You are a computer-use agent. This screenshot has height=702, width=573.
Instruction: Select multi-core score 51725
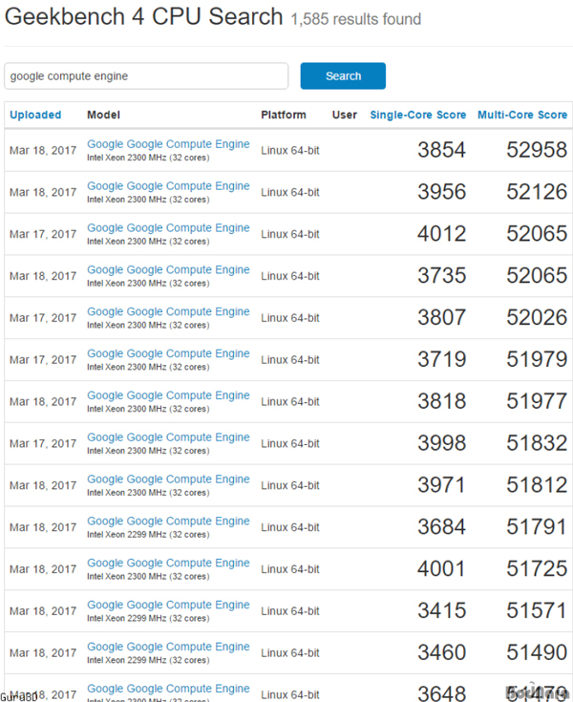point(537,569)
